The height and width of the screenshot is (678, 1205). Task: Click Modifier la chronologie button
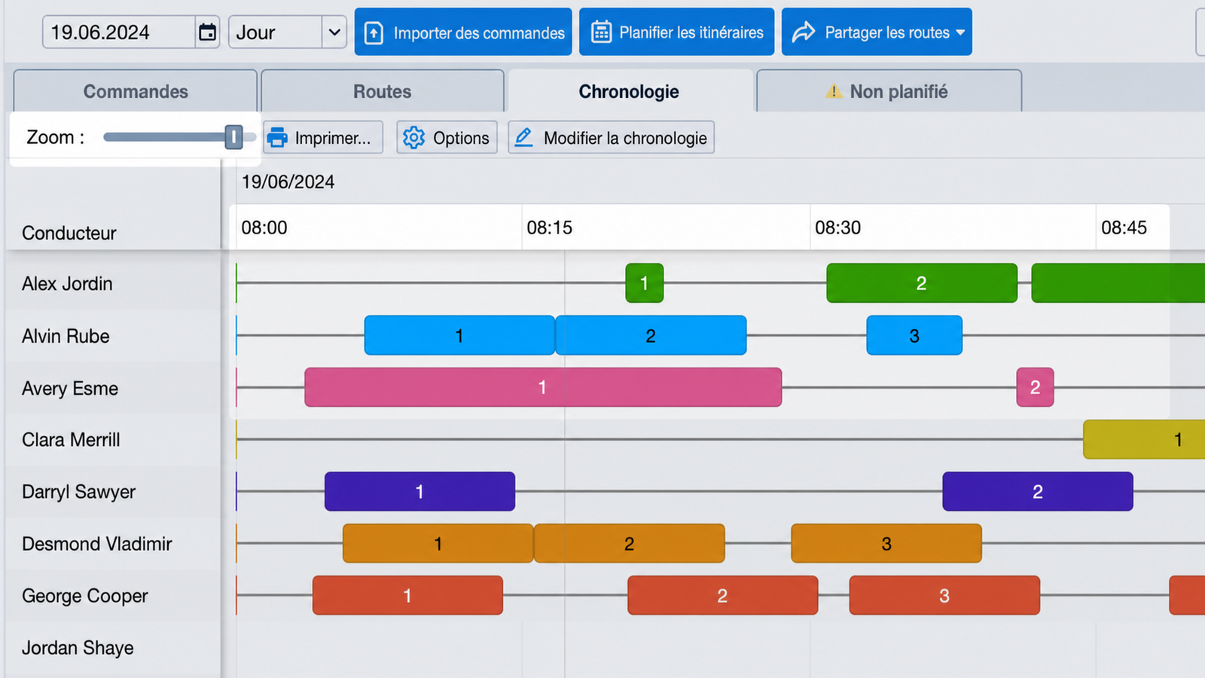tap(611, 138)
